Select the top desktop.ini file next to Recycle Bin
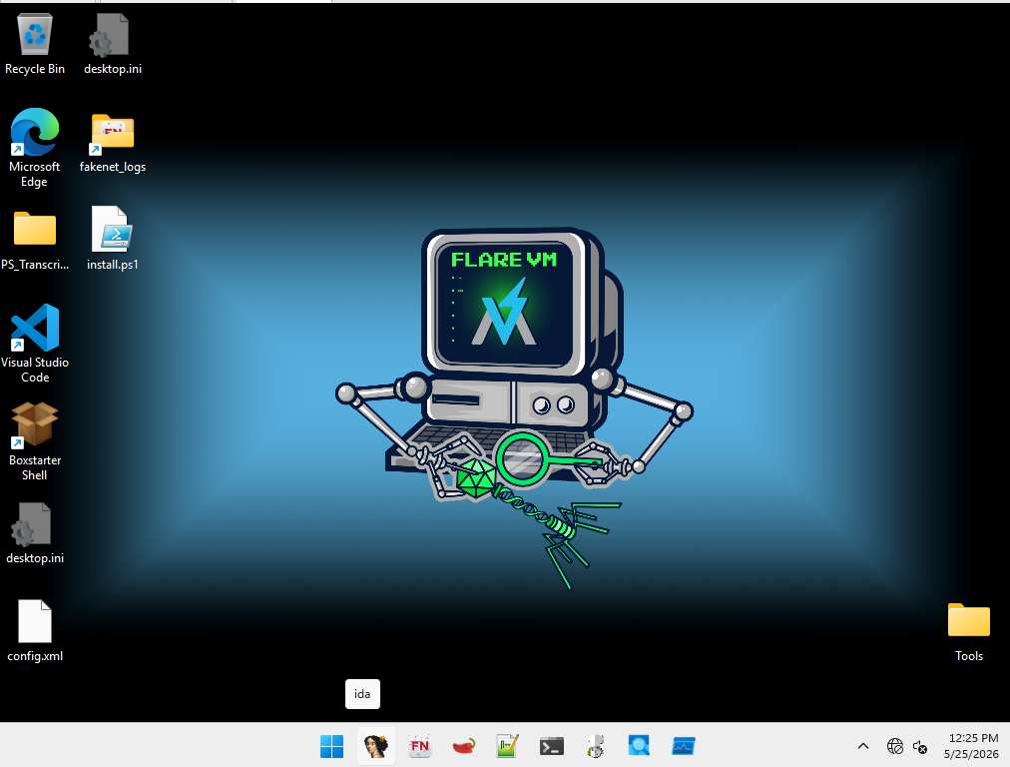 click(113, 45)
